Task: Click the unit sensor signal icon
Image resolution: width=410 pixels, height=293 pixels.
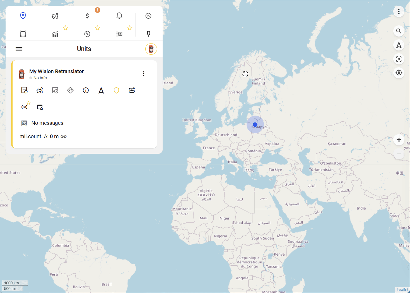Action: 25,107
